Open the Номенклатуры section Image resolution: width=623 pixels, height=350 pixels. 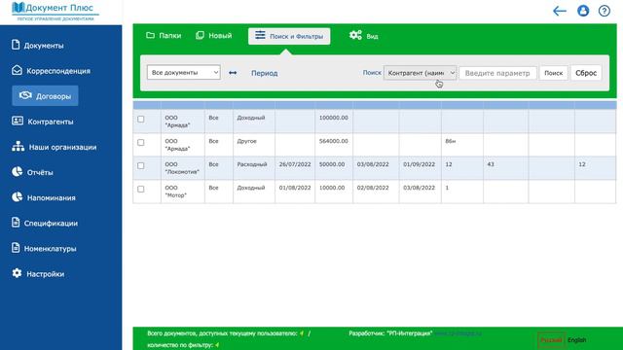[x=50, y=249]
